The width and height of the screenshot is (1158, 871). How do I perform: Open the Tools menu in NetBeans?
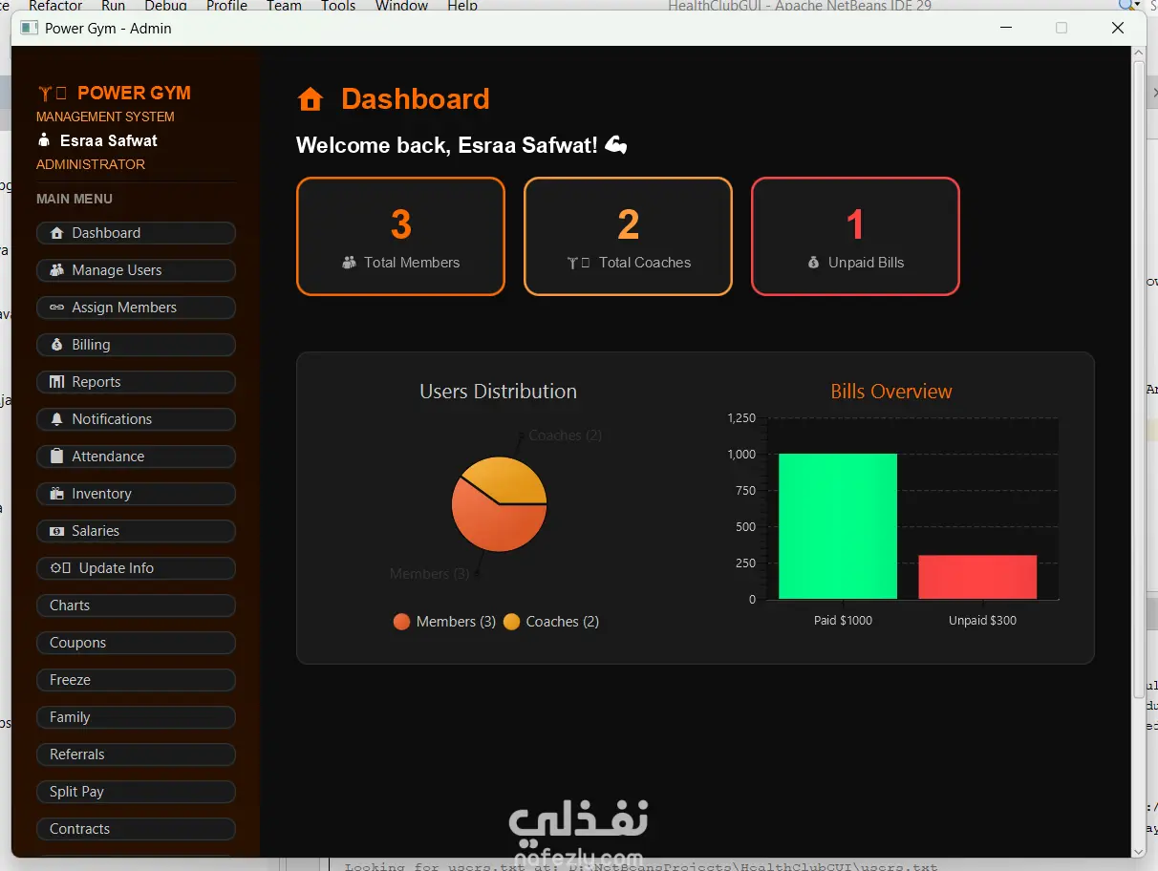coord(338,6)
